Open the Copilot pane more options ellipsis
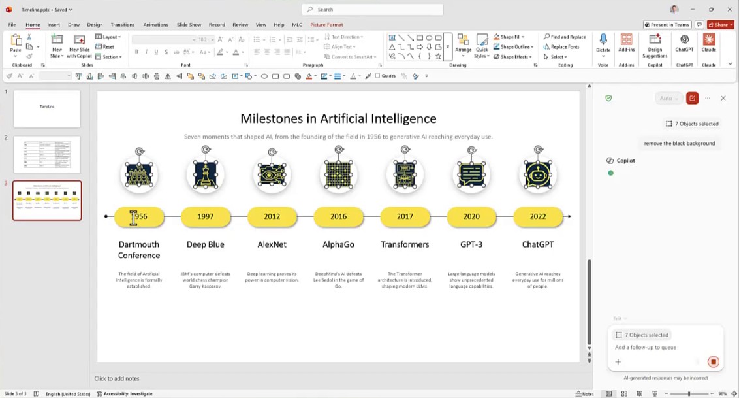739x398 pixels. 708,98
